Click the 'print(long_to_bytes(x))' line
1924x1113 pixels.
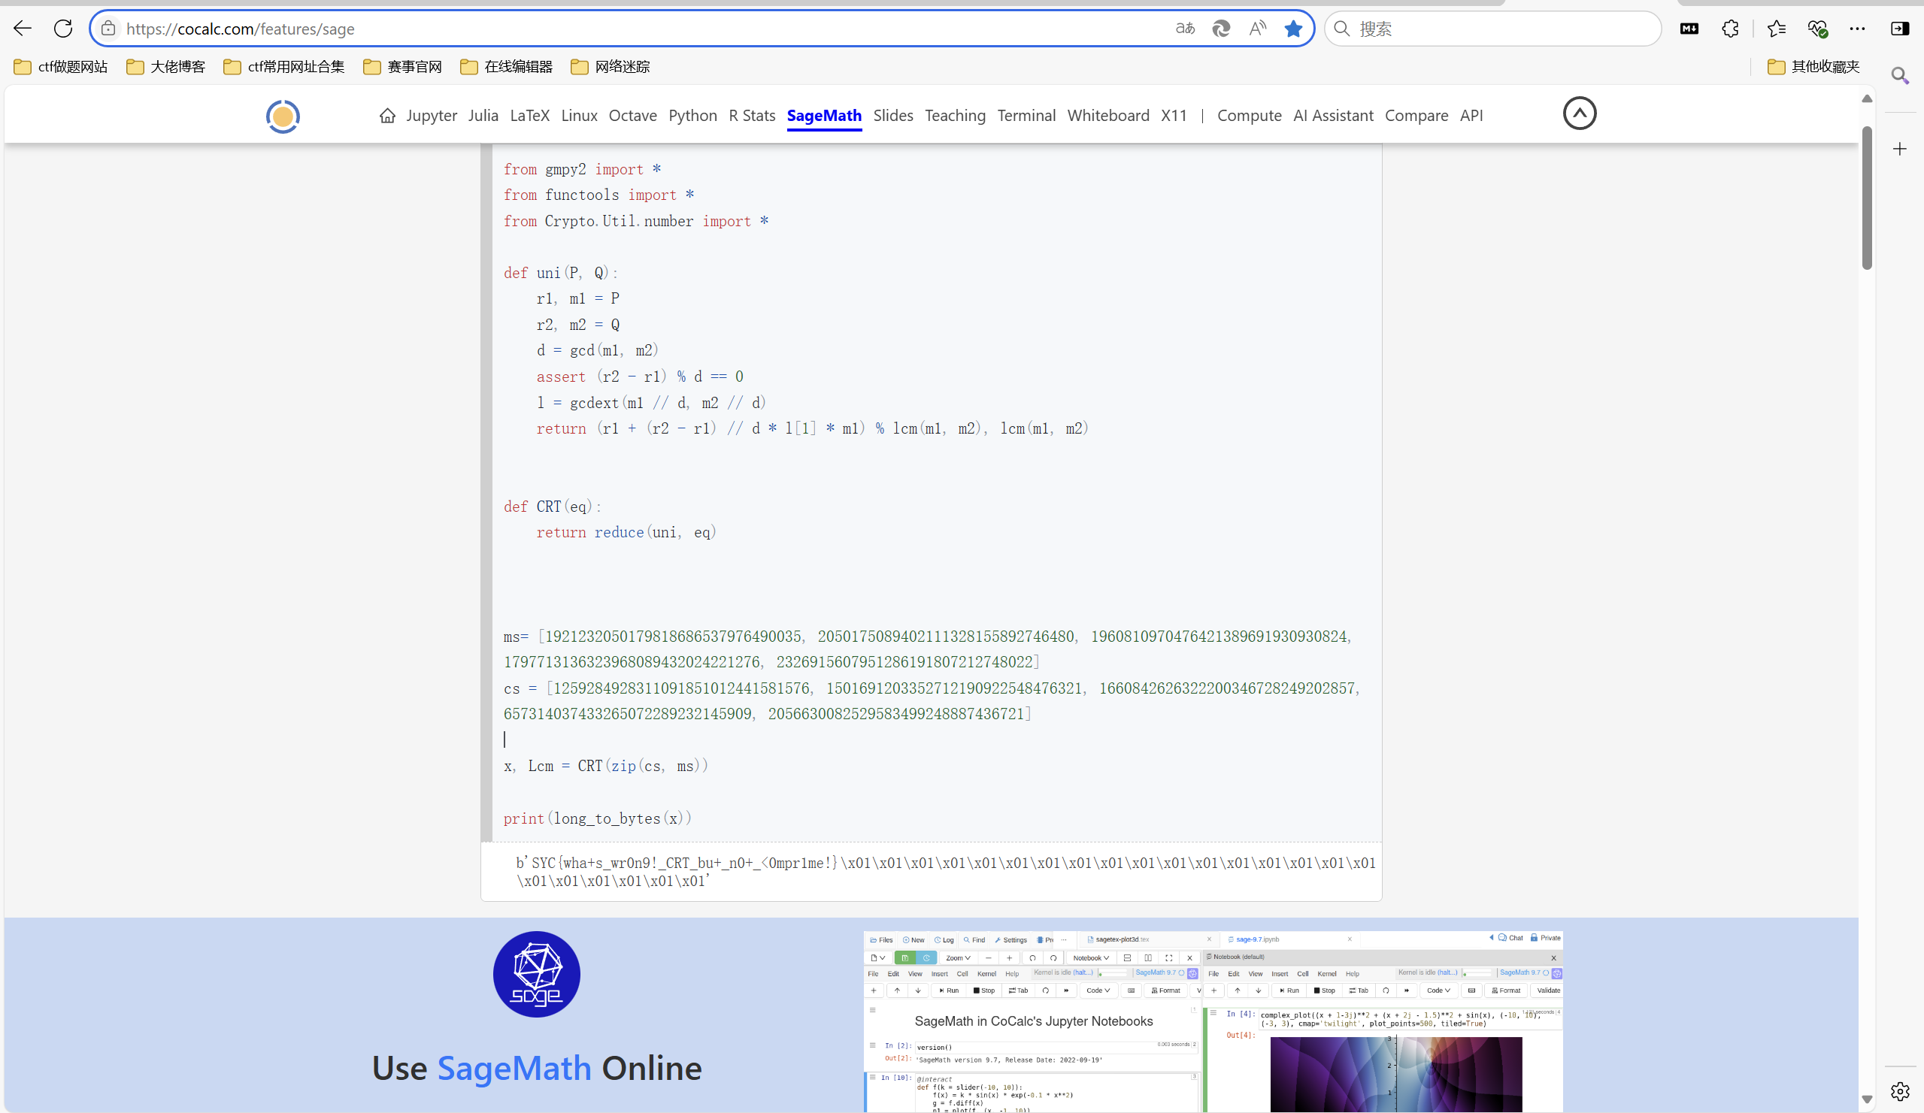coord(598,818)
